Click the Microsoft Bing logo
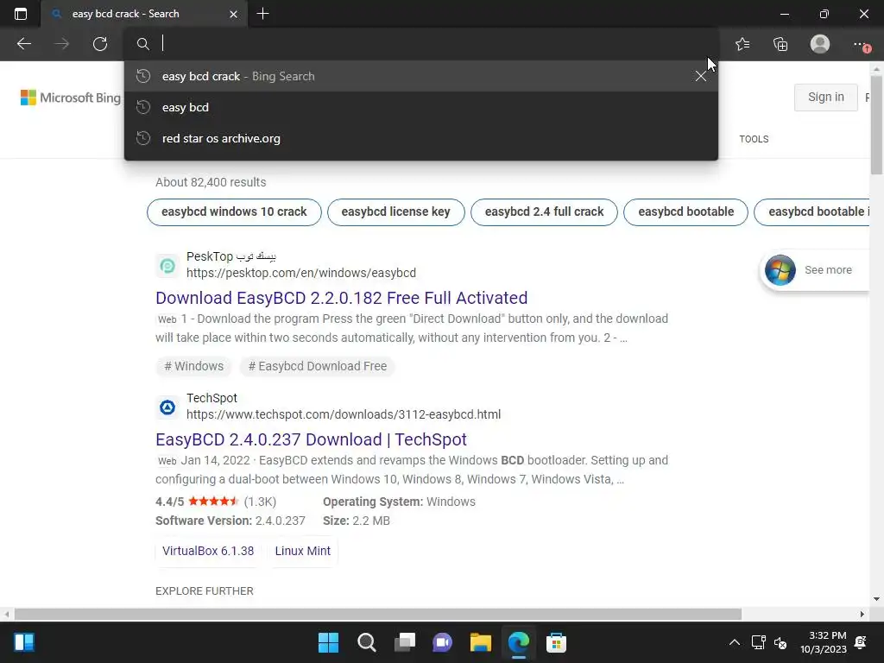 [x=71, y=98]
